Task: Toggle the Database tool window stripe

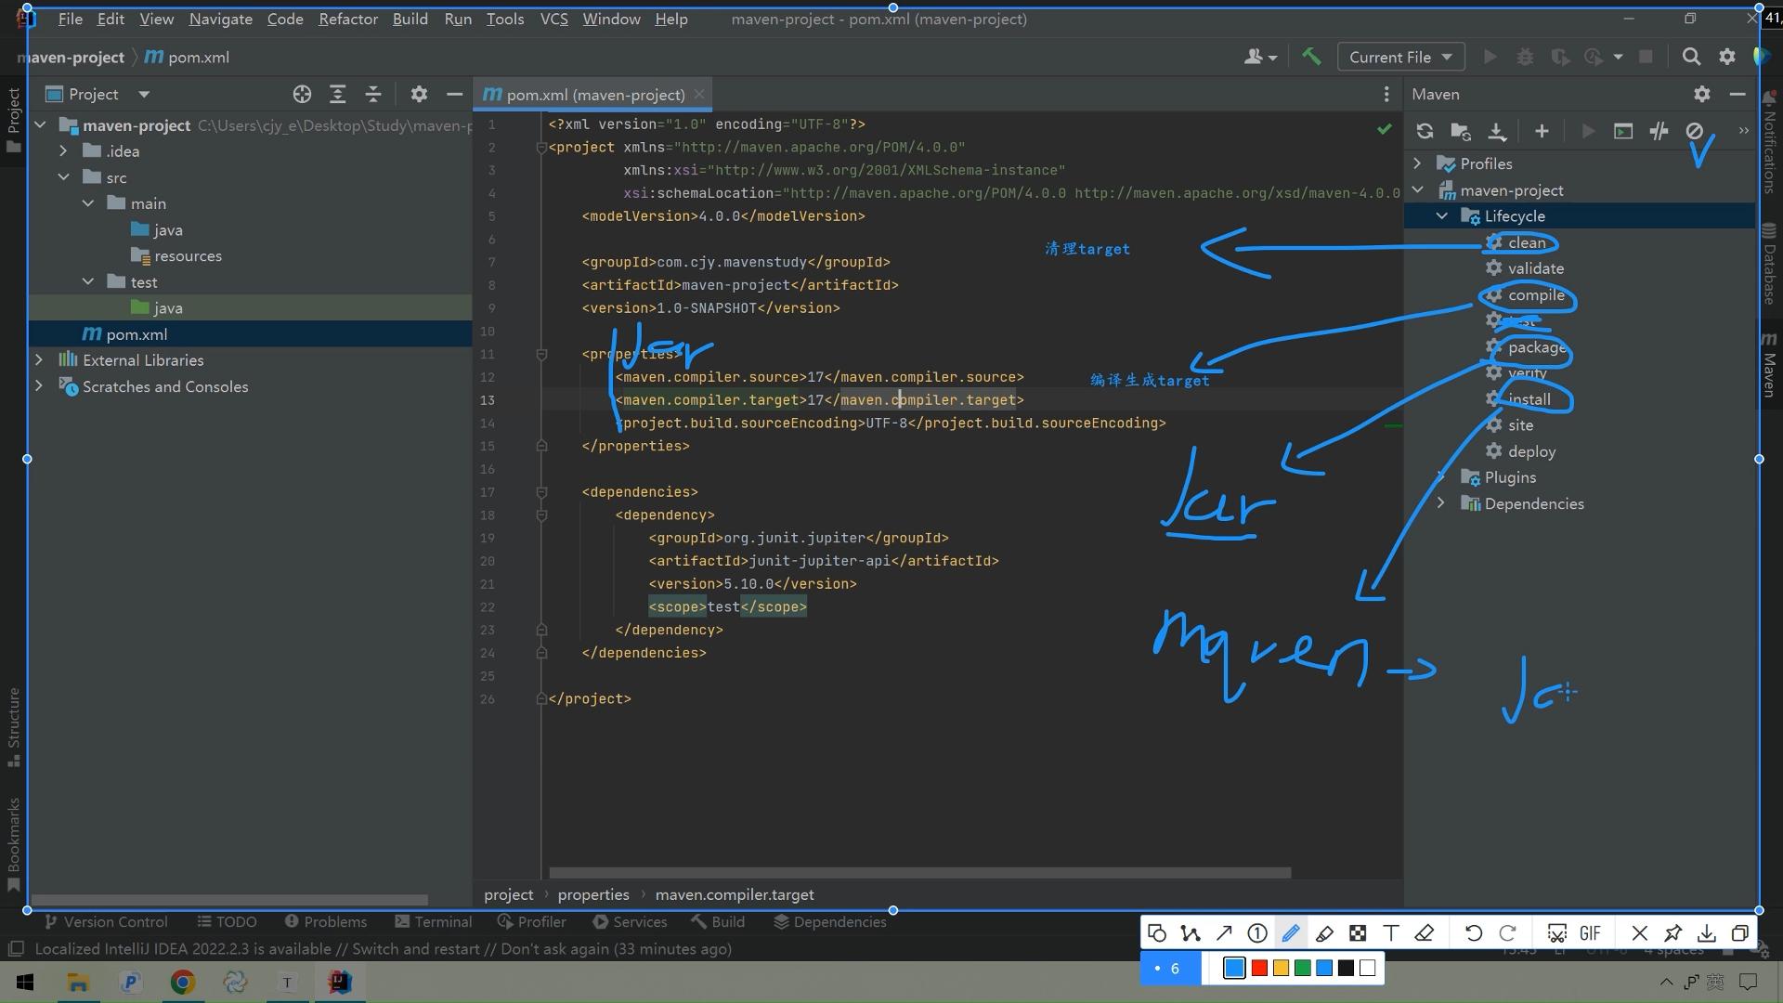Action: click(1769, 264)
